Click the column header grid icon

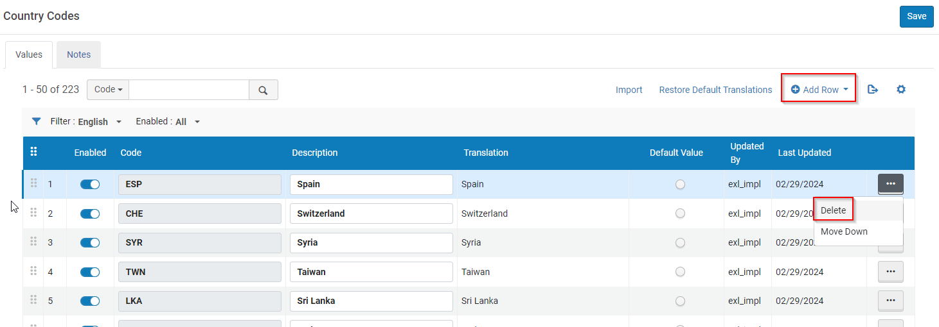34,152
